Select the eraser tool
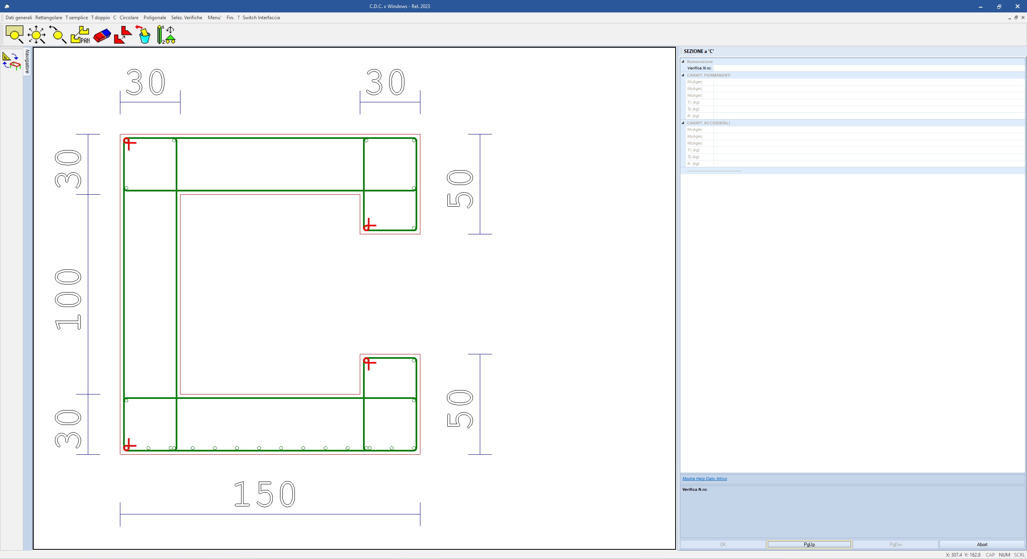This screenshot has height=559, width=1027. (102, 35)
